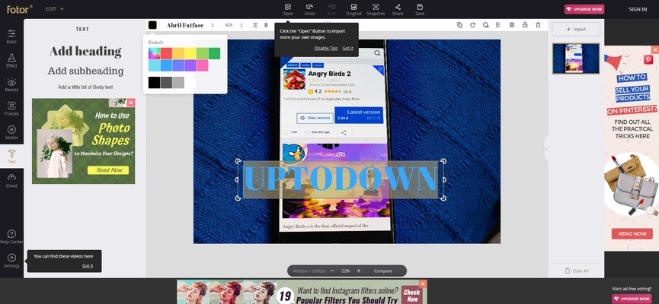
Task: Click Disable Tips link
Action: pyautogui.click(x=326, y=48)
